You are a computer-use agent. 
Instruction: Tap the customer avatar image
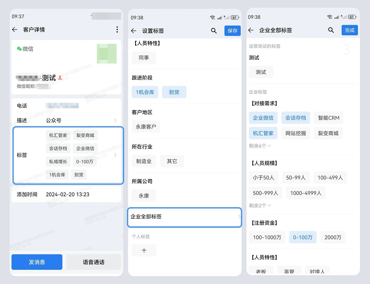click(107, 54)
